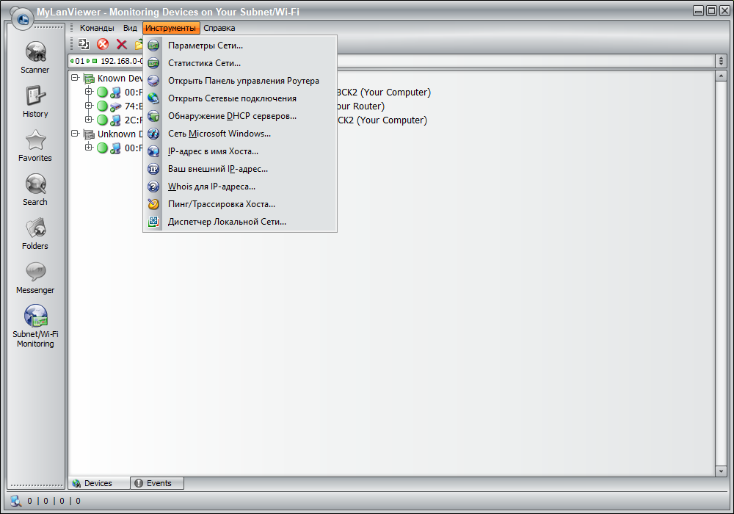Open the Search tool in the sidebar

[35, 189]
